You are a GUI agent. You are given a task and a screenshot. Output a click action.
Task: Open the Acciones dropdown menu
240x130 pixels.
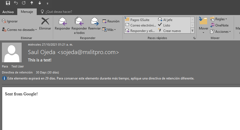pyautogui.click(x=220, y=32)
